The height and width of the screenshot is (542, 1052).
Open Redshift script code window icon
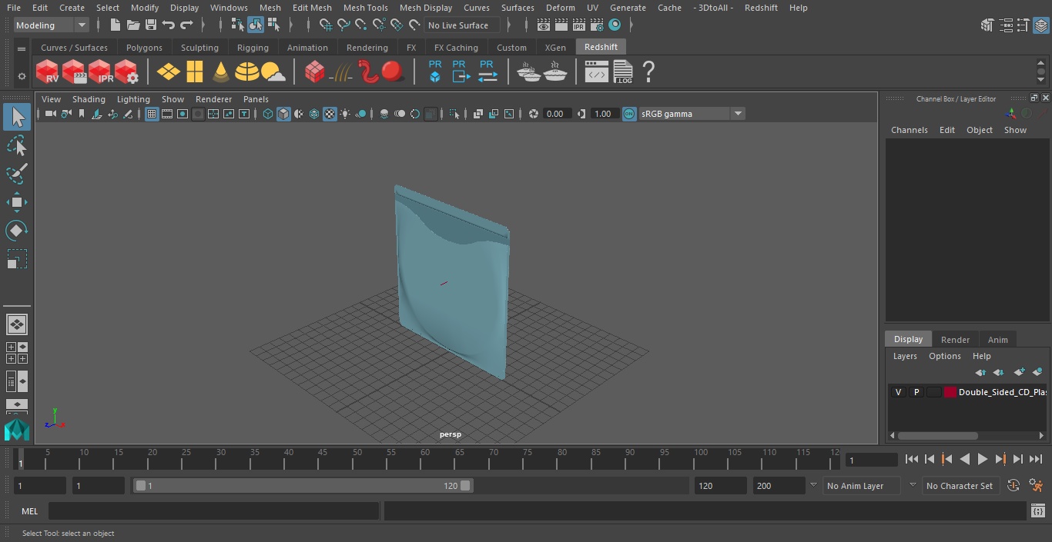coord(596,72)
